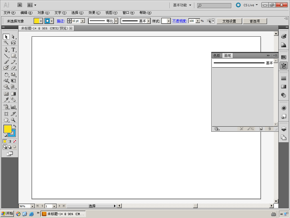Viewport: 290px width, 218px height.
Task: Open the graphic style 样式 dropdown
Action: pos(169,21)
